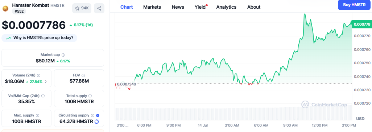Screen dimensions: 372x132
Task: Switch to the Markets tab
Action: click(x=152, y=7)
